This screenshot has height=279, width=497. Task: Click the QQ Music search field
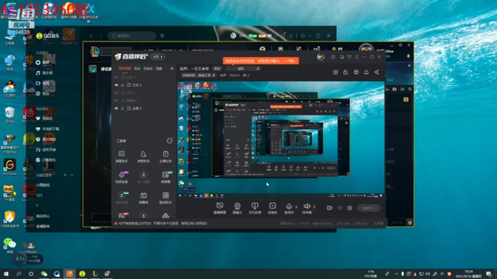click(x=132, y=36)
